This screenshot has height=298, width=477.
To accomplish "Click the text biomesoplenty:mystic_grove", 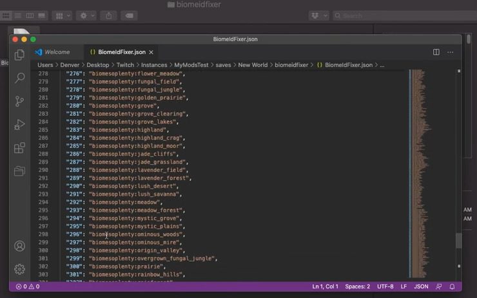I will pyautogui.click(x=135, y=218).
